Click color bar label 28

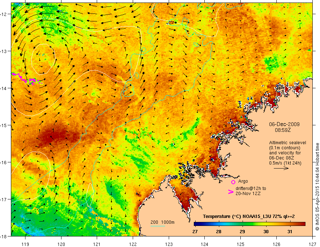219,231
